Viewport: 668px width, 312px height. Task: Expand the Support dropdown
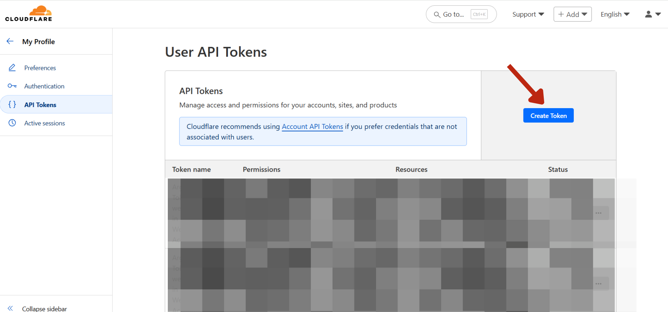tap(528, 14)
